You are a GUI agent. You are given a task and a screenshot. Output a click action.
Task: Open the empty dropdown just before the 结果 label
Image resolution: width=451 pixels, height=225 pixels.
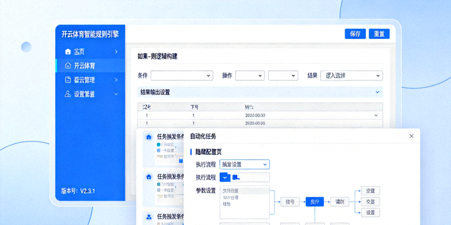tap(283, 75)
